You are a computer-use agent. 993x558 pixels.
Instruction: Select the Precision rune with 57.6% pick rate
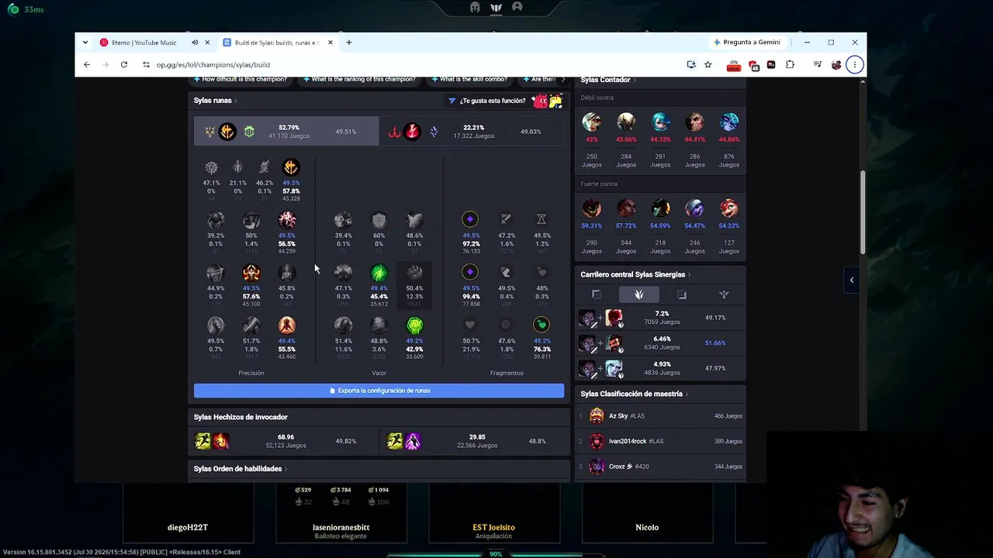251,273
